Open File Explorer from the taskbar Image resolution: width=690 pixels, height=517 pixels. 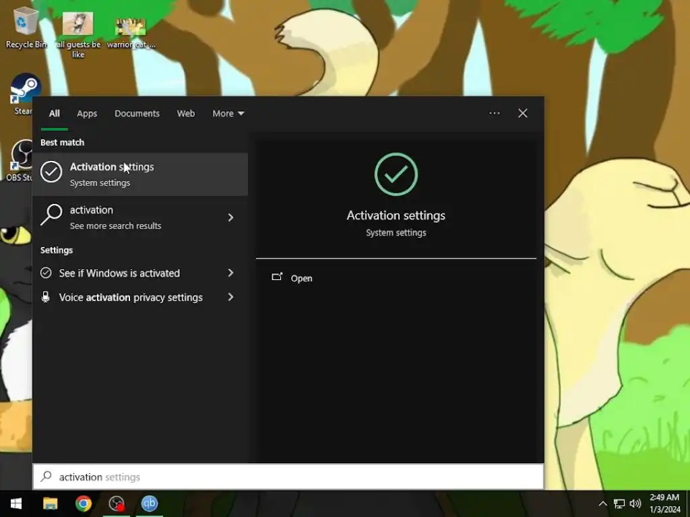50,504
